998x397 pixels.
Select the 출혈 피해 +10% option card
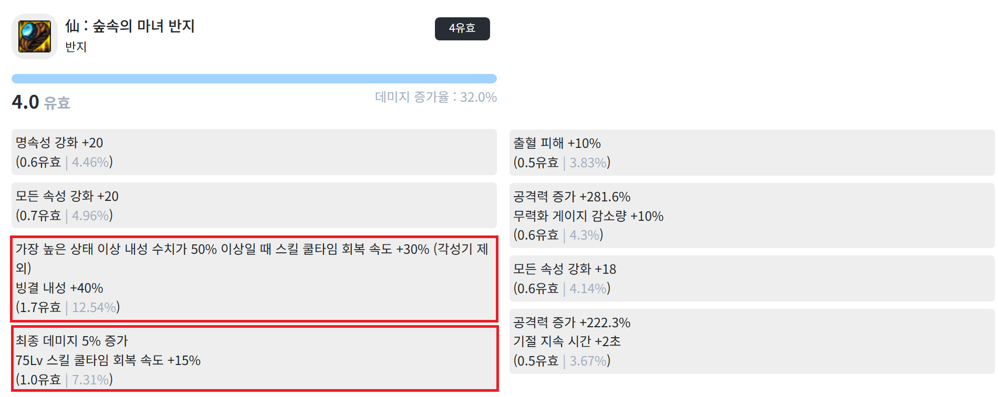pyautogui.click(x=752, y=153)
